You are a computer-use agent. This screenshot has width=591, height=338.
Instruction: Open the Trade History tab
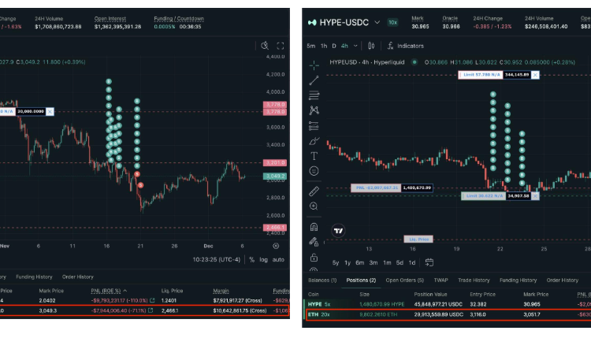pyautogui.click(x=475, y=280)
